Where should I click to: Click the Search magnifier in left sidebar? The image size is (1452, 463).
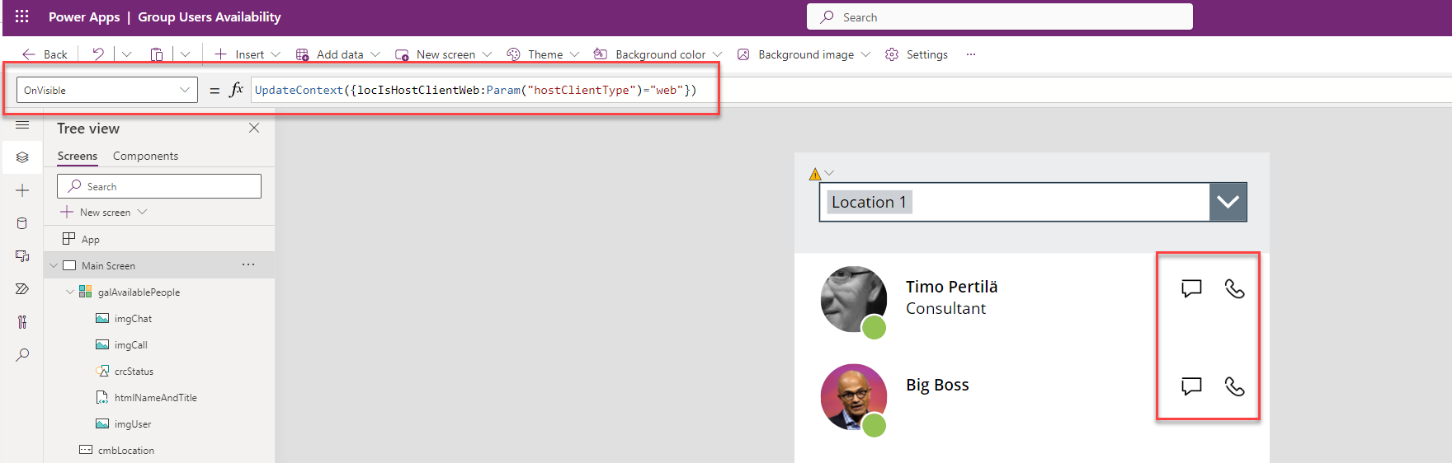22,355
